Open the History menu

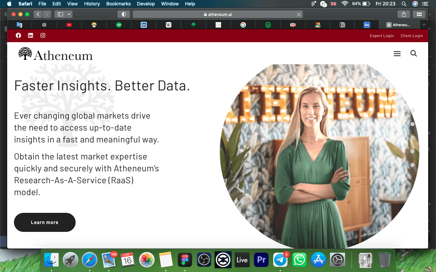(x=92, y=4)
